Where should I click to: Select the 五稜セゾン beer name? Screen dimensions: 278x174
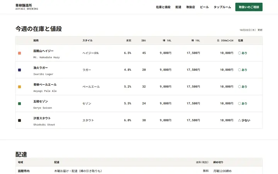pos(41,101)
